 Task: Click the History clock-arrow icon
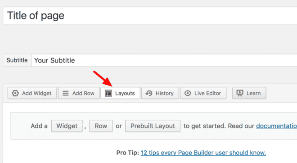tap(149, 93)
